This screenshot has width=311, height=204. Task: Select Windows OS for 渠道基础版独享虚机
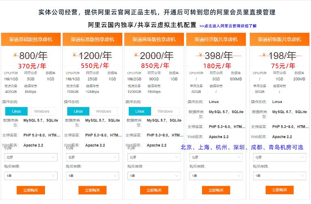click(x=42, y=111)
